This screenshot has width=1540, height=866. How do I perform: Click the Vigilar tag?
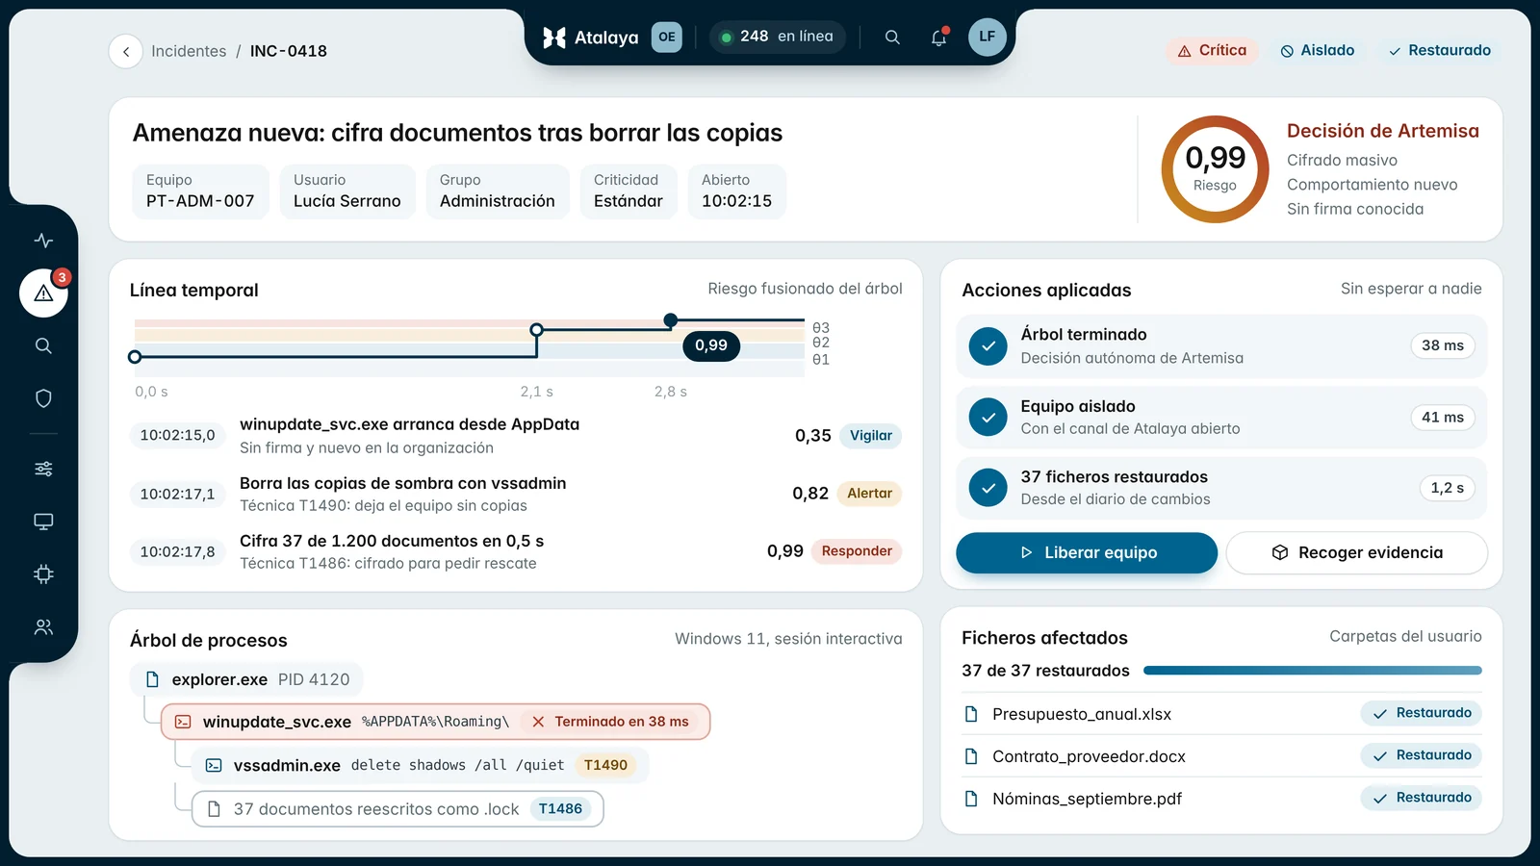tap(871, 436)
